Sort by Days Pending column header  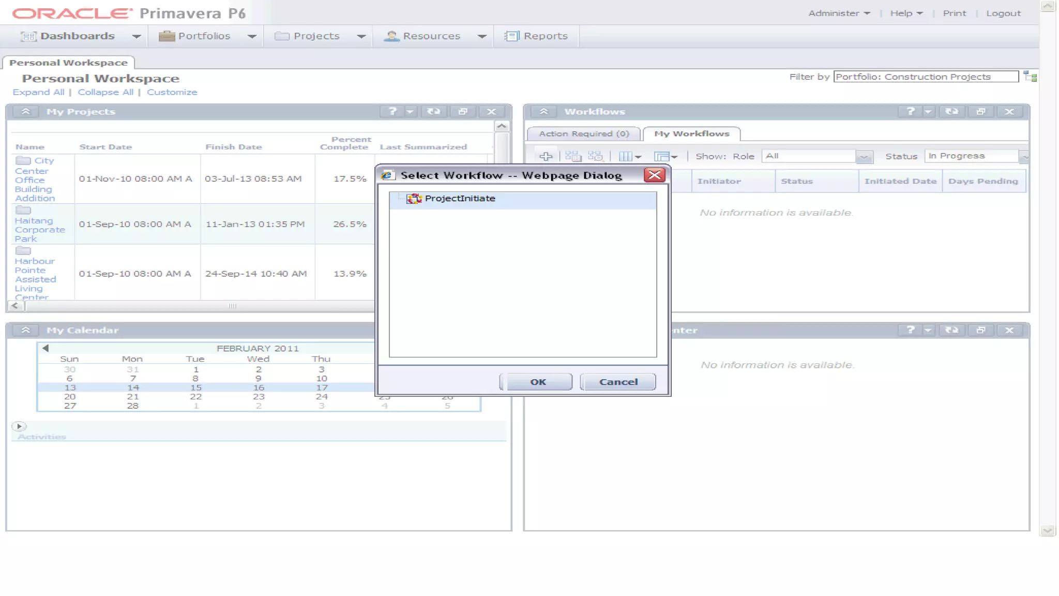pos(983,182)
